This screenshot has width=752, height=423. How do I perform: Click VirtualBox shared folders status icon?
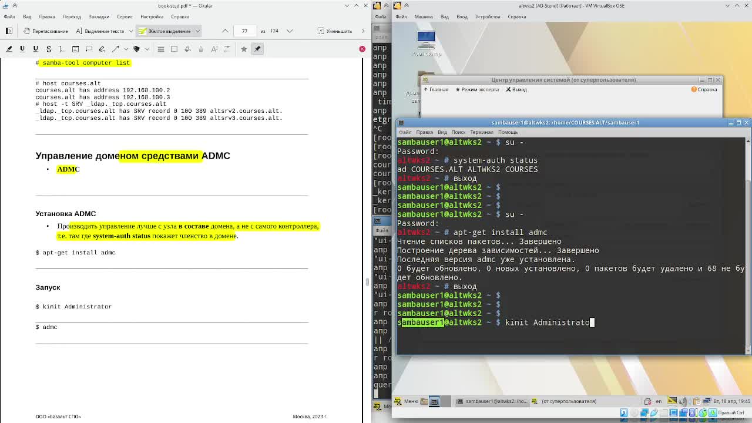[663, 412]
